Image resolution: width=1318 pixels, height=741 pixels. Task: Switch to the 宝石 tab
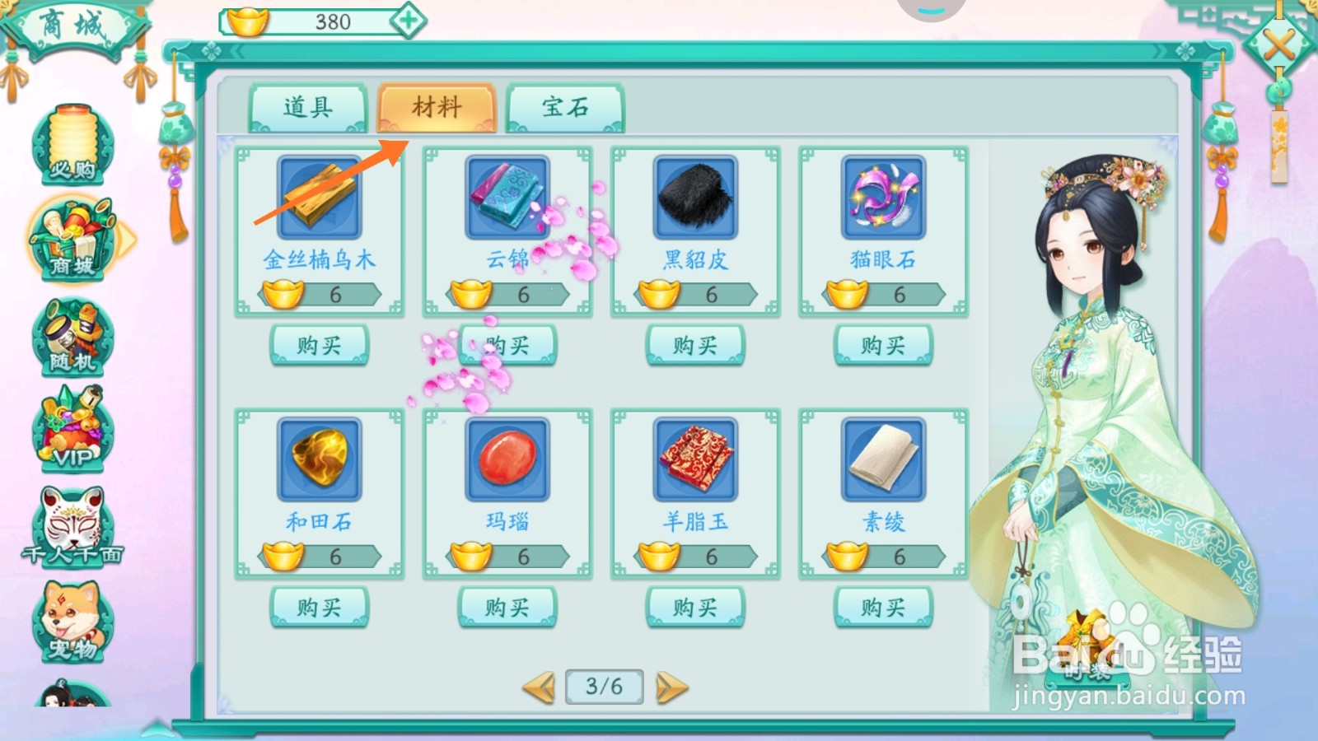coord(565,108)
